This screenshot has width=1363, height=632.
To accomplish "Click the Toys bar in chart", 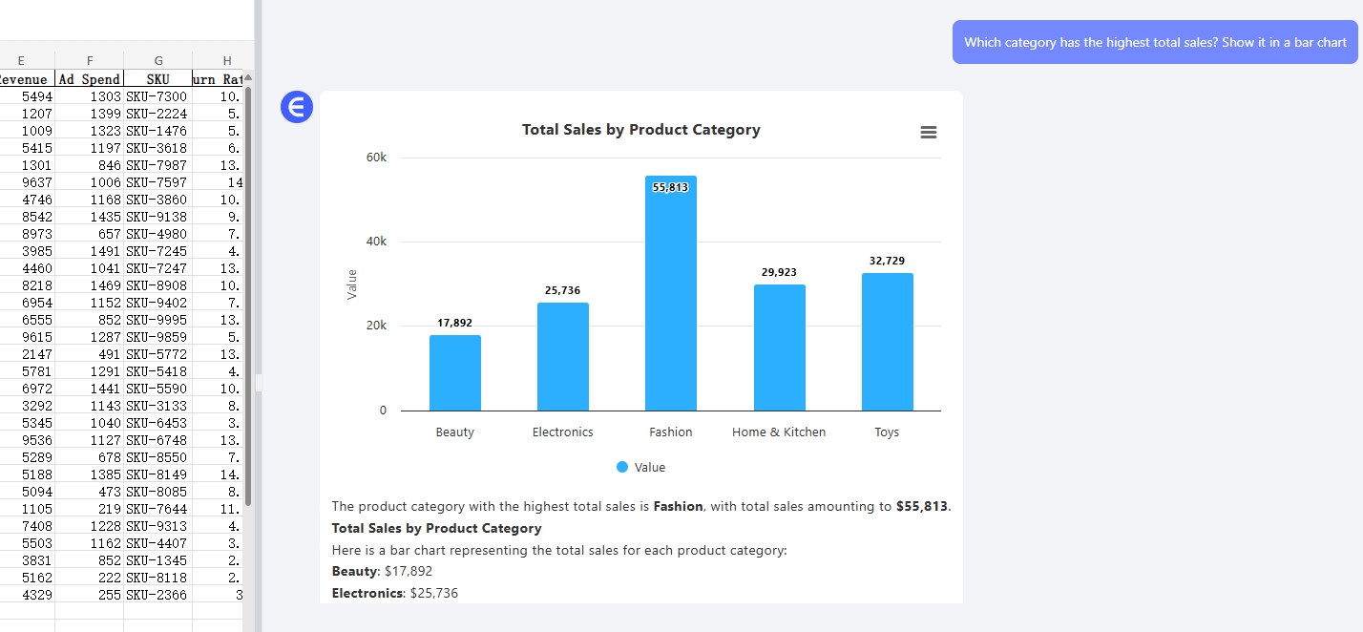I will (x=887, y=342).
